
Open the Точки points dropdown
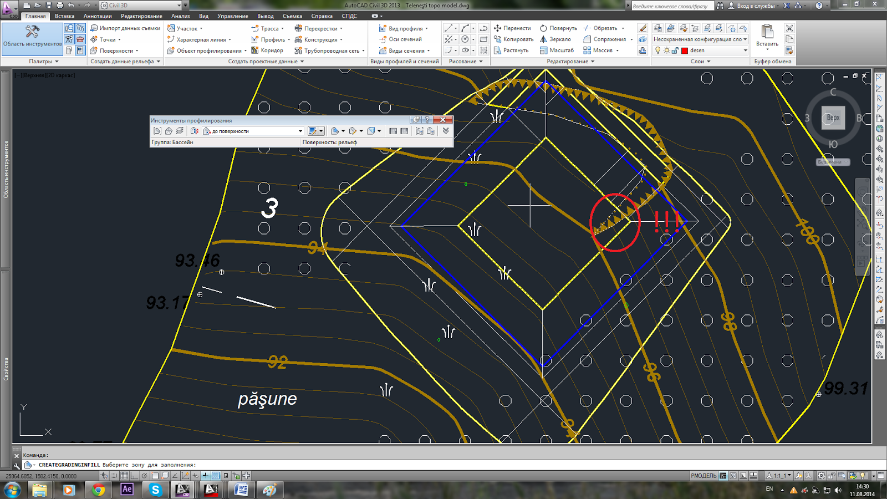105,39
